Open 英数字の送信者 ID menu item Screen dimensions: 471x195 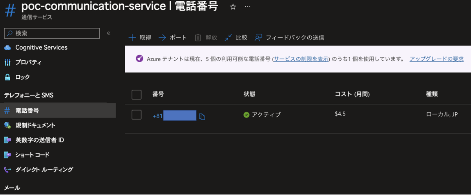coord(40,140)
